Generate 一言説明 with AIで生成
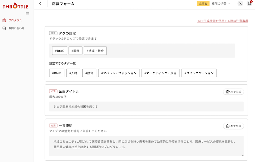This screenshot has height=162, width=255. (234, 126)
